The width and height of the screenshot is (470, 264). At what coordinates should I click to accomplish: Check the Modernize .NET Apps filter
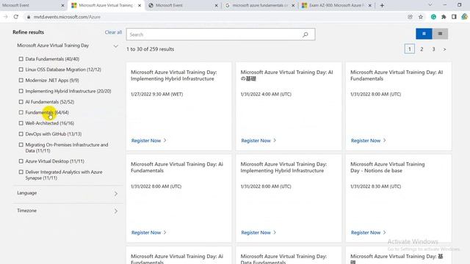click(21, 80)
